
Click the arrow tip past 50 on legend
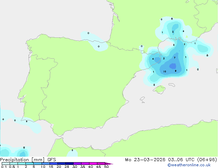[110, 164]
